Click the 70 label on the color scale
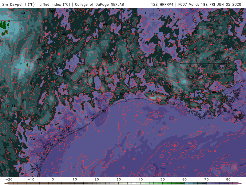Viewport: 246px width, 185px height. tap(206, 179)
